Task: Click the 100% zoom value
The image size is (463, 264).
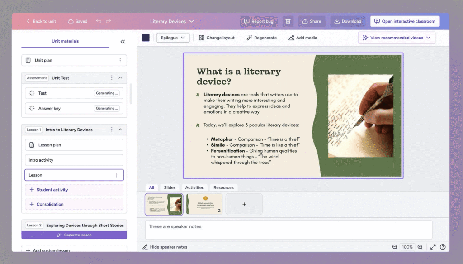Action: pyautogui.click(x=407, y=247)
